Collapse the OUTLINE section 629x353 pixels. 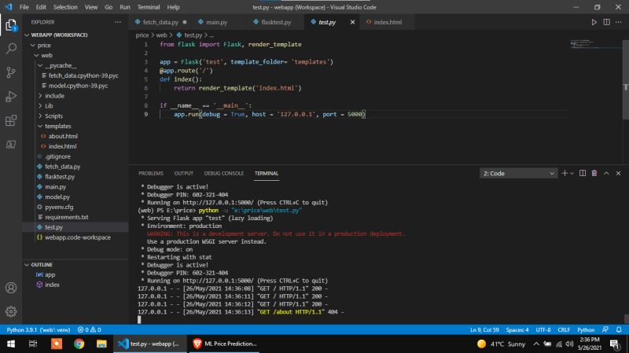[x=27, y=265]
